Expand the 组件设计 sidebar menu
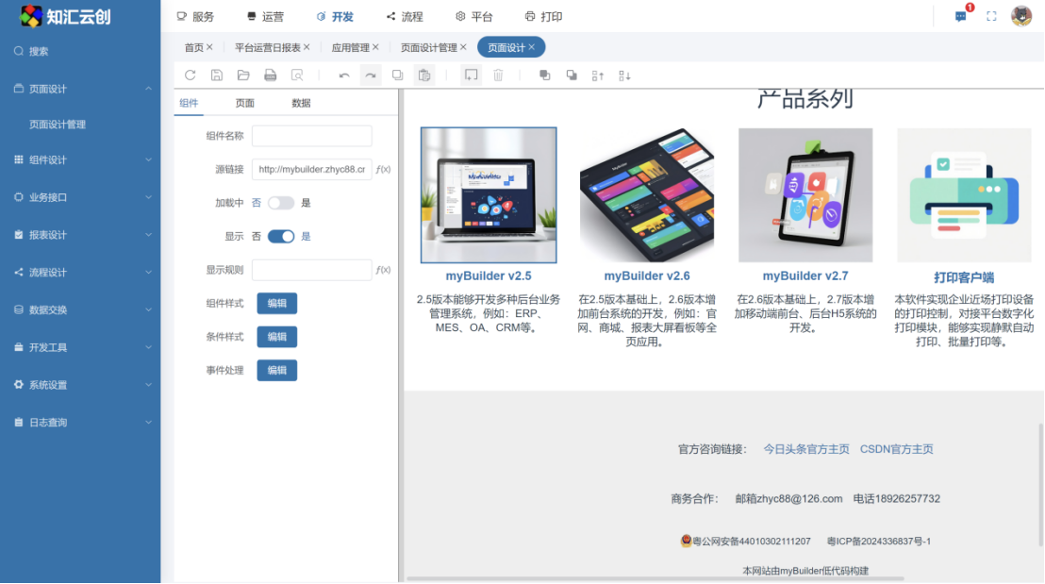This screenshot has height=584, width=1045. 80,160
